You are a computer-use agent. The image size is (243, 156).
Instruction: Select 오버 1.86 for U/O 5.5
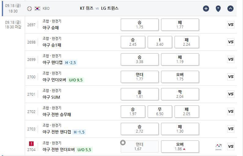tap(180, 147)
